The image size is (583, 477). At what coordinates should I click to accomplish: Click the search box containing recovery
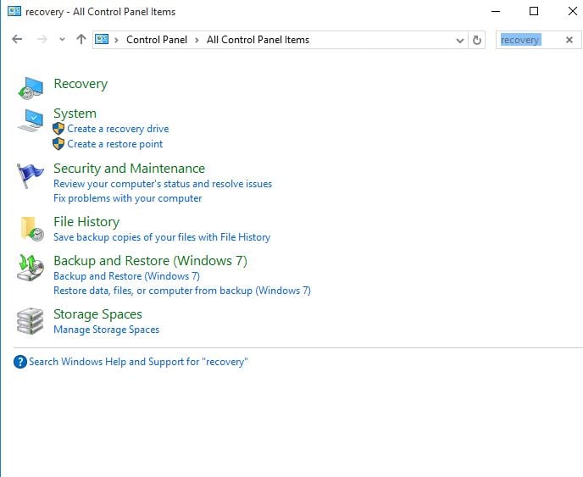pyautogui.click(x=530, y=40)
